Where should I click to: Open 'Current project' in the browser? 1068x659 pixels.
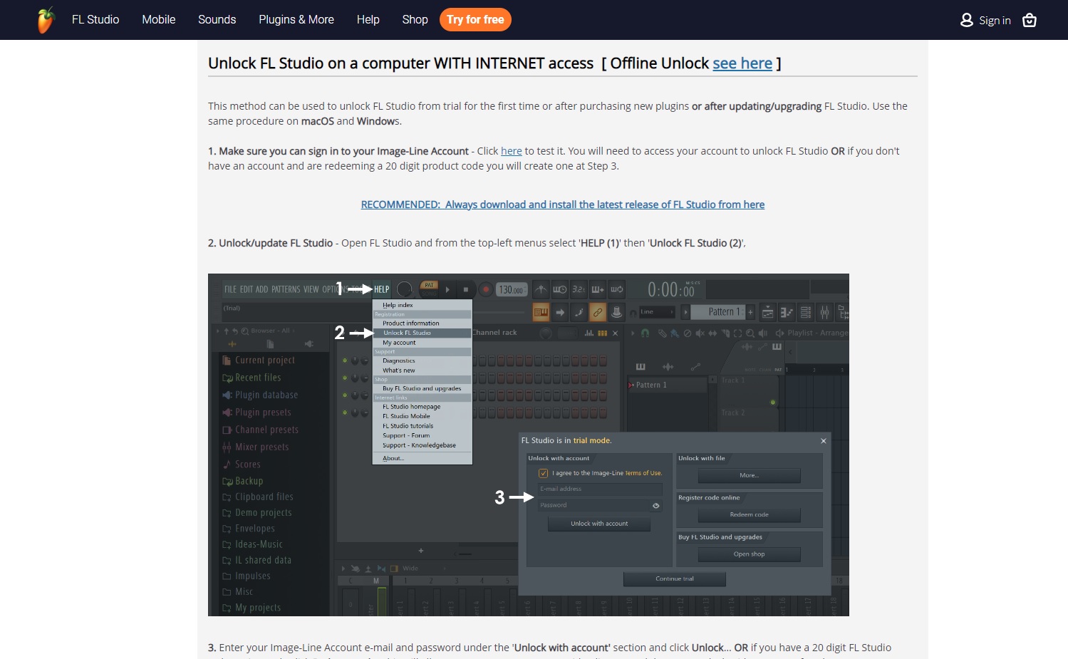pyautogui.click(x=258, y=360)
